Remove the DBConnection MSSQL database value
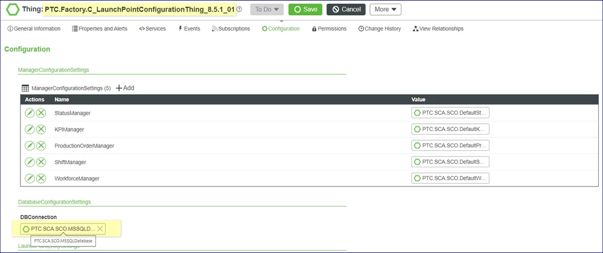The height and width of the screenshot is (253, 603). [100, 229]
